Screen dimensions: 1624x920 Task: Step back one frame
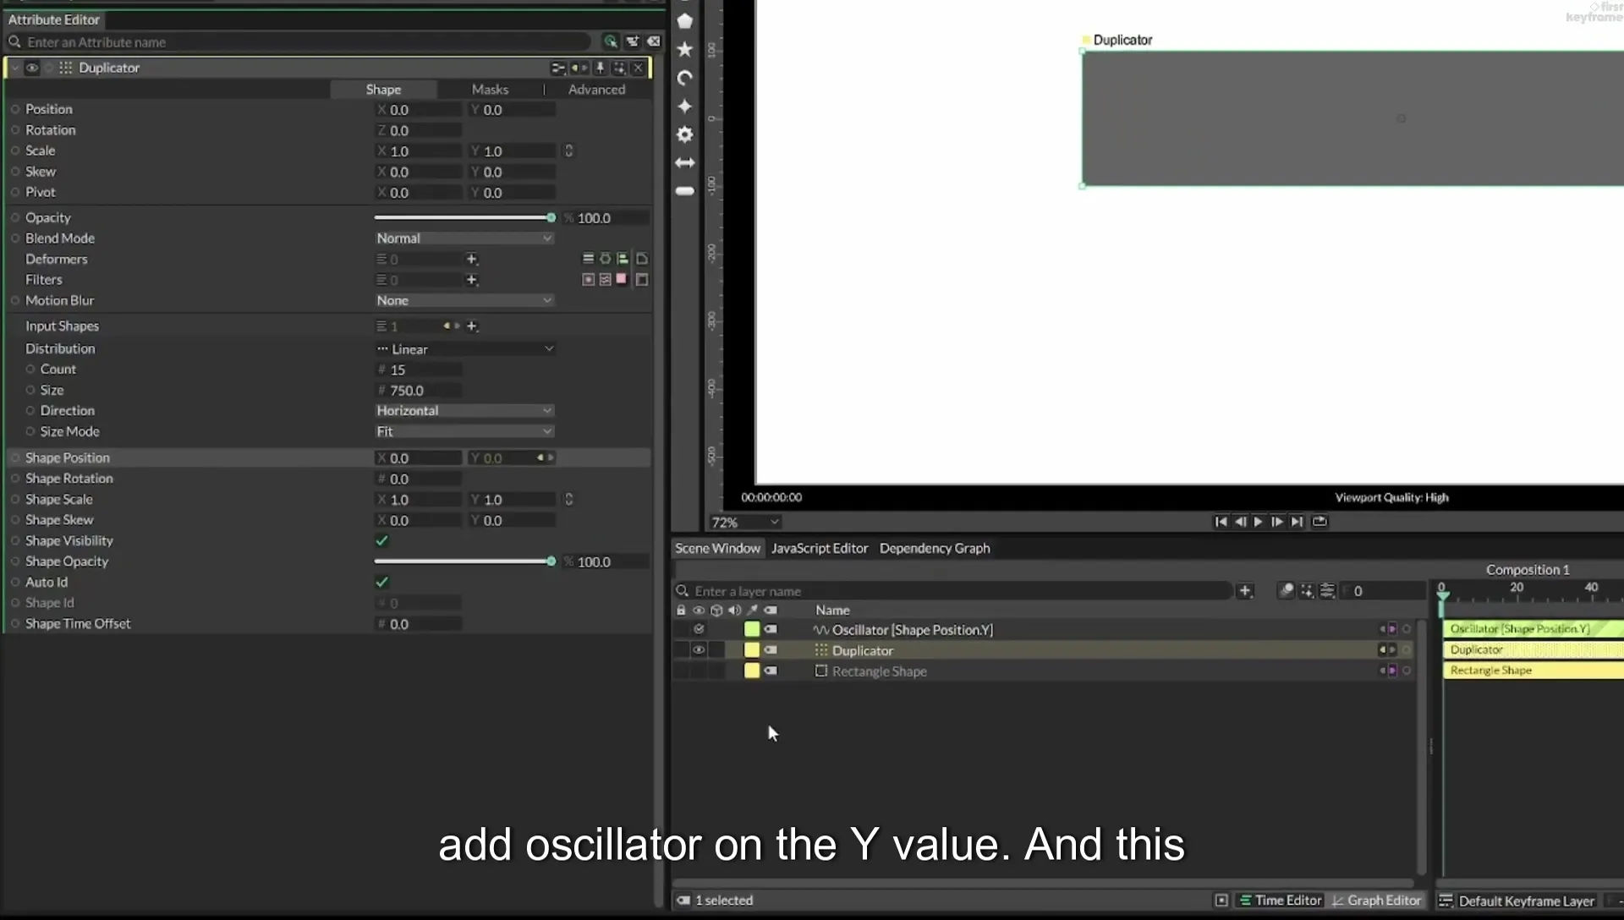1240,522
